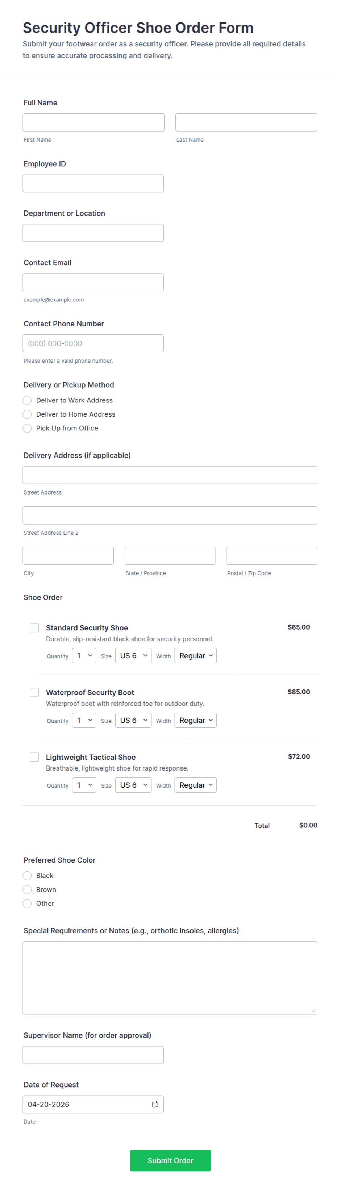Click the Special Requirements notes textarea
337x1189 pixels.
point(170,977)
